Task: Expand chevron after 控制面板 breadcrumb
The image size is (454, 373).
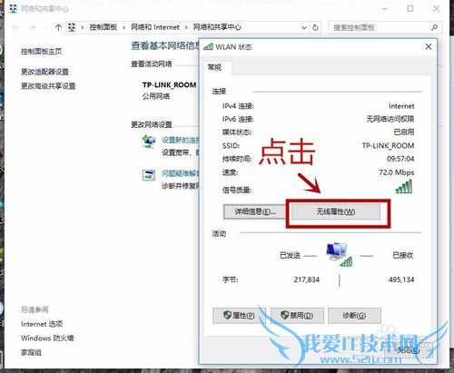Action: click(123, 27)
